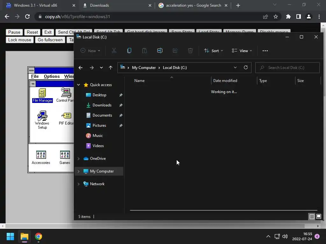Viewport: 326px width, 244px height.
Task: Switch to large thumbnails view icon
Action: [318, 217]
